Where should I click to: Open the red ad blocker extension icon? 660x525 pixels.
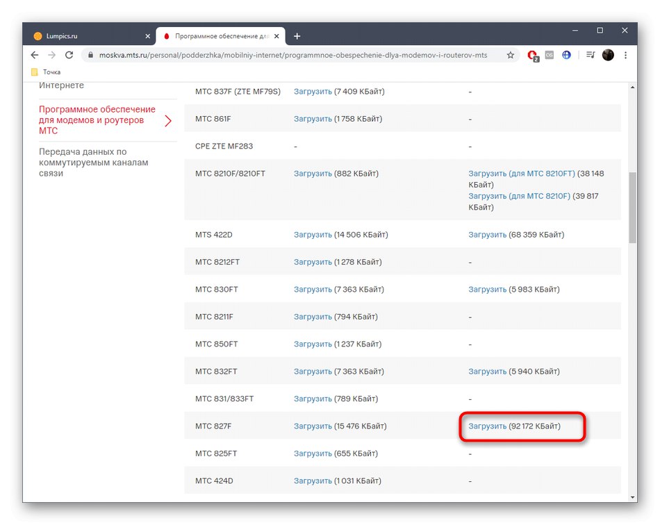coord(533,56)
